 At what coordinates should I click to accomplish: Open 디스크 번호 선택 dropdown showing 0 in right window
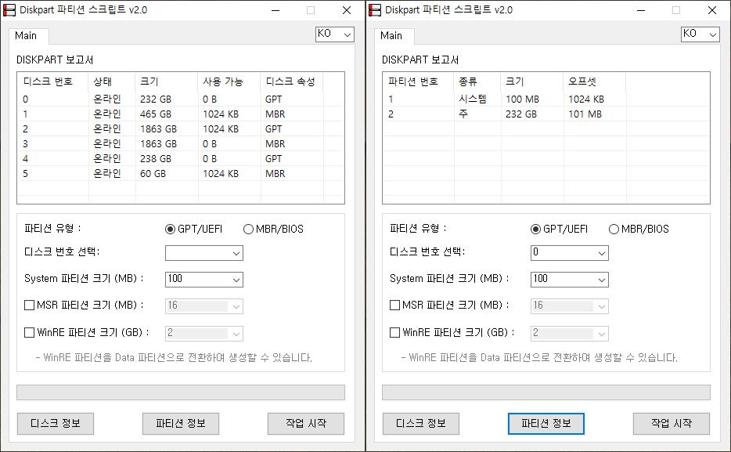570,253
